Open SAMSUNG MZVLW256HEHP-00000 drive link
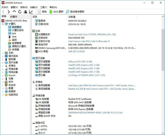 tap(95, 113)
